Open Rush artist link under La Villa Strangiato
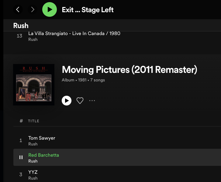This screenshot has width=221, height=182. (x=33, y=39)
